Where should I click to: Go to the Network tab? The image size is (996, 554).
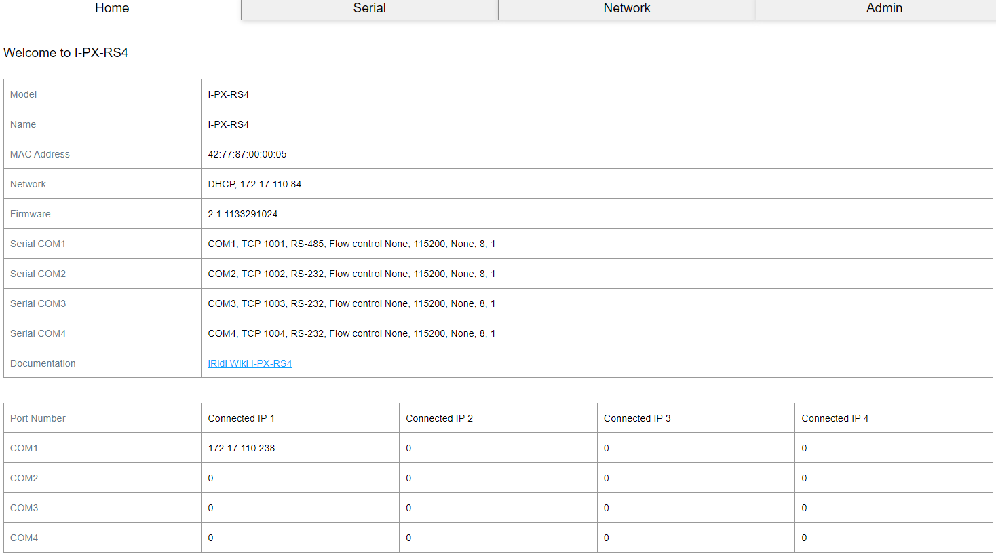coord(626,8)
